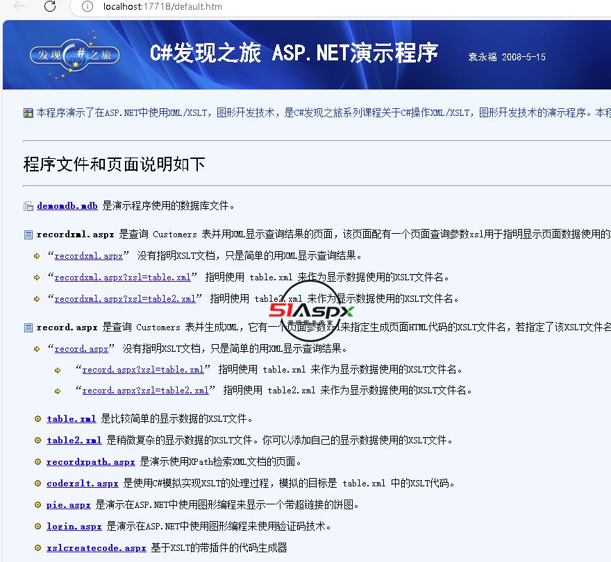611x562 pixels.
Task: Click gear bullet beside codexslt.aspx link
Action: tap(37, 484)
